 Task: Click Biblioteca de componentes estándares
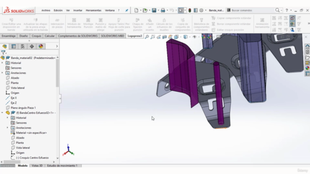(201, 25)
